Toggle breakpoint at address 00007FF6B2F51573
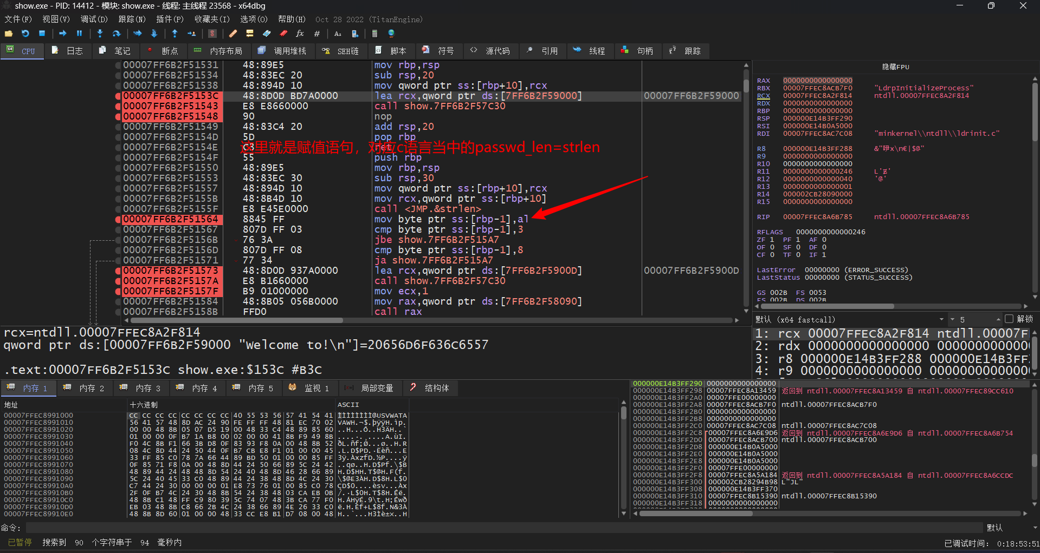 (118, 271)
